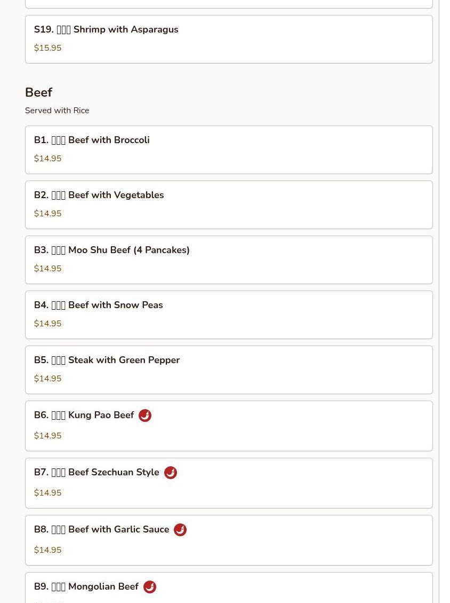Open the B6 Kung Pao Beef title
Screen dimensions: 450x603
(x=84, y=415)
